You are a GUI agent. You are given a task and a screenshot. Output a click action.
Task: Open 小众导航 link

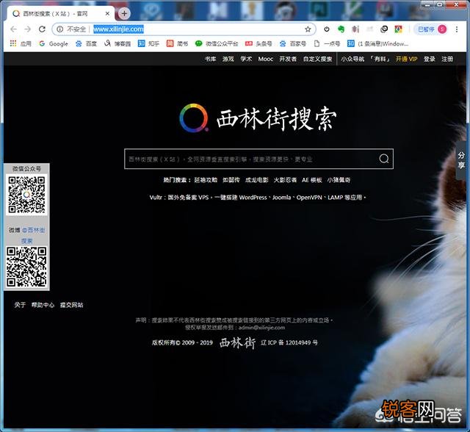point(352,59)
